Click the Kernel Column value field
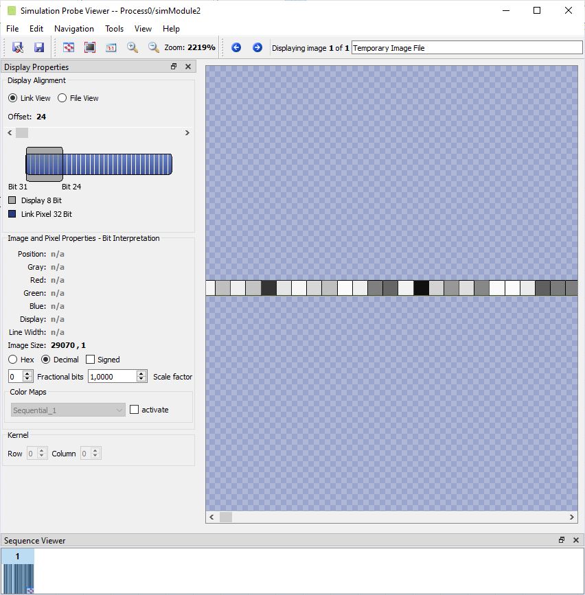The width and height of the screenshot is (585, 595). click(85, 454)
